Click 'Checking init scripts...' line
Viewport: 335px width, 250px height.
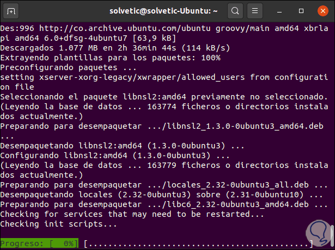(x=58, y=224)
